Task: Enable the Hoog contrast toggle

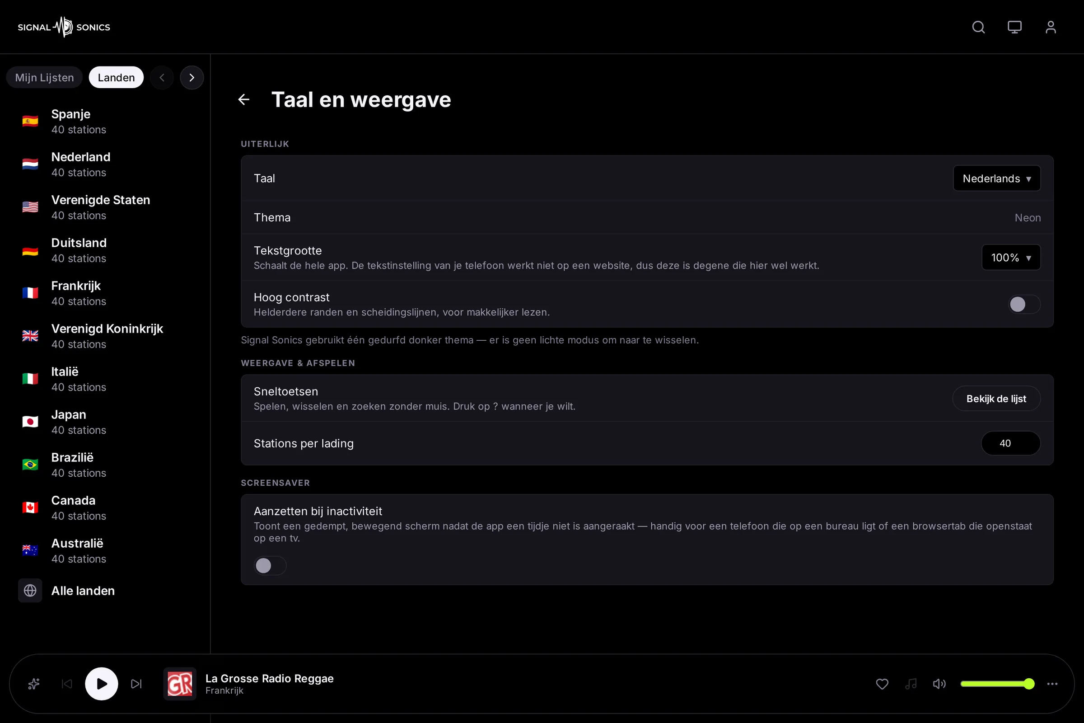Action: tap(1023, 304)
